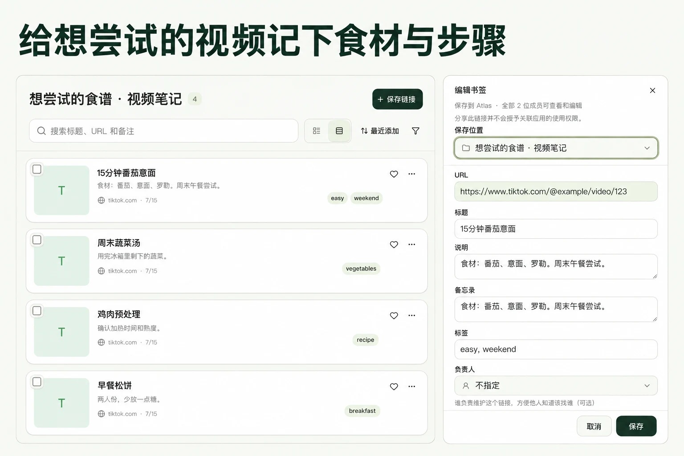
Task: Open more options for 15分钟番茄意面
Action: [x=411, y=174]
